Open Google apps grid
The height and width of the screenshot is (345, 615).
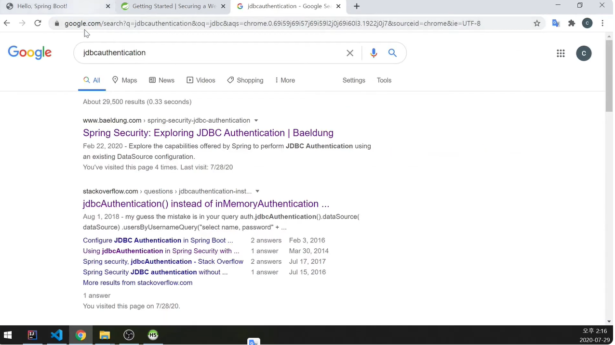pos(561,53)
